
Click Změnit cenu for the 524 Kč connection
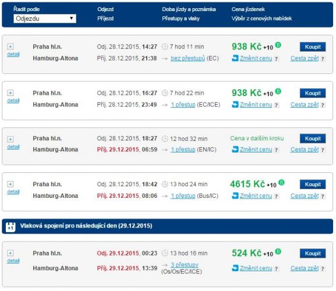pos(256,268)
